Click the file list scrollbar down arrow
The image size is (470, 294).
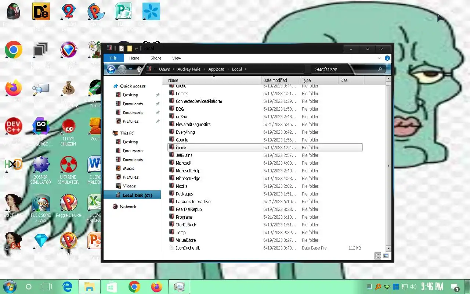pyautogui.click(x=388, y=249)
